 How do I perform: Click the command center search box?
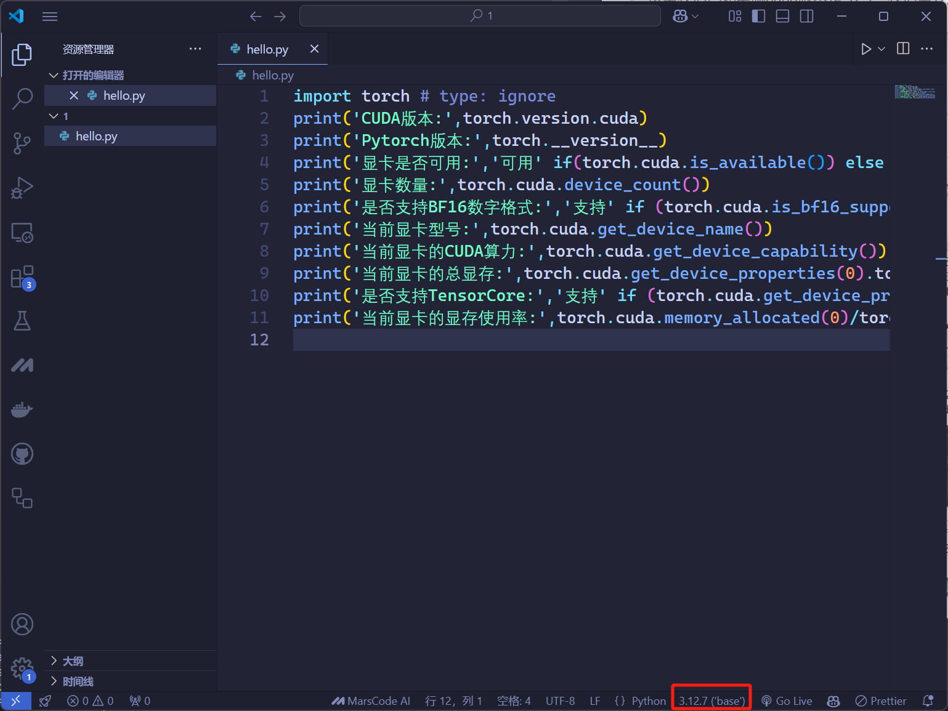tap(480, 16)
